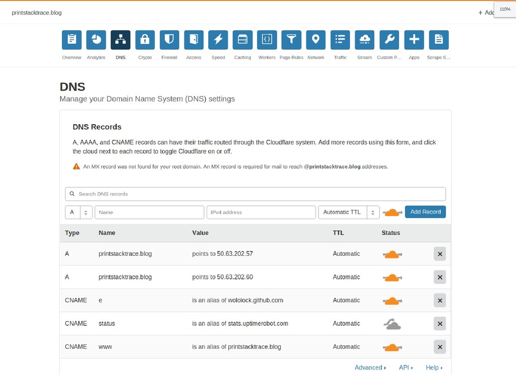Click the Analytics tab label
Image resolution: width=516 pixels, height=375 pixels.
point(96,57)
